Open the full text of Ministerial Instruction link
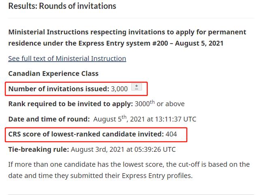Viewport: 259px width, 195px height. pyautogui.click(x=67, y=59)
